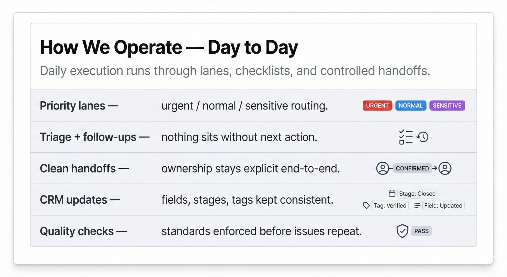Select the blue NORMAL badge
This screenshot has height=277, width=507.
(411, 106)
